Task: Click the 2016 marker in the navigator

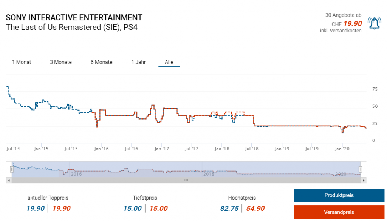Action: tap(76, 174)
